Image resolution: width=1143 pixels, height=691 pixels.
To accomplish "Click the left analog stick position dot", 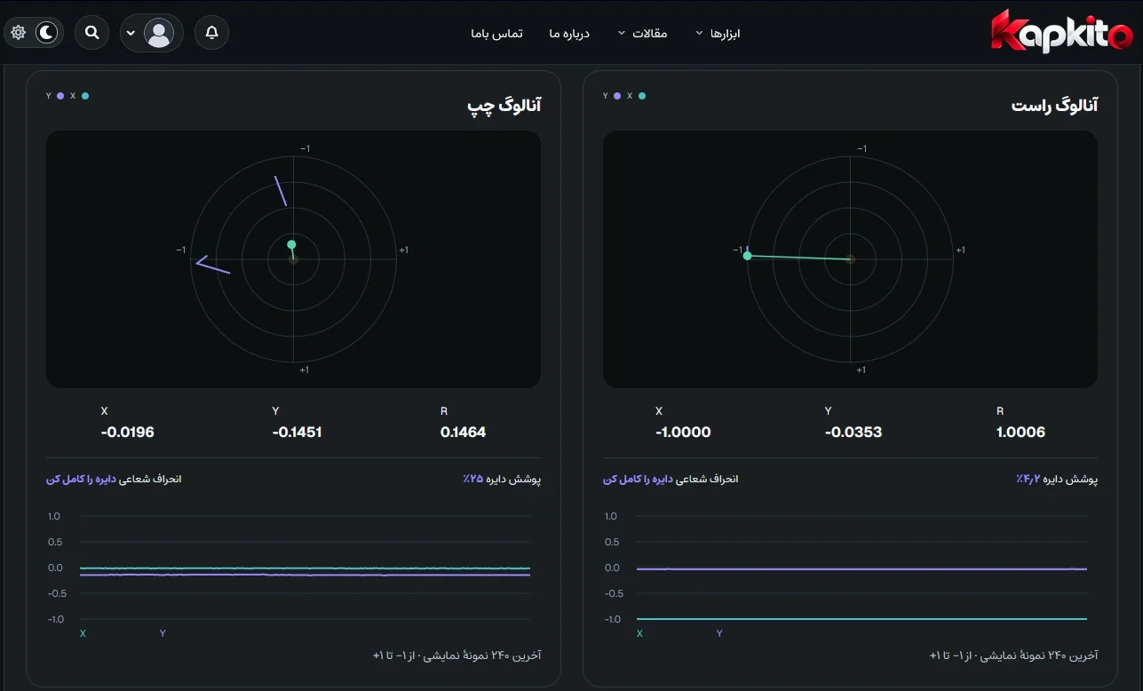I will [291, 244].
